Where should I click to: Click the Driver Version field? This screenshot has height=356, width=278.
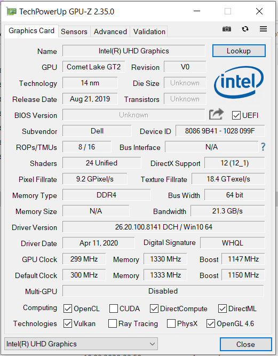[x=164, y=227]
